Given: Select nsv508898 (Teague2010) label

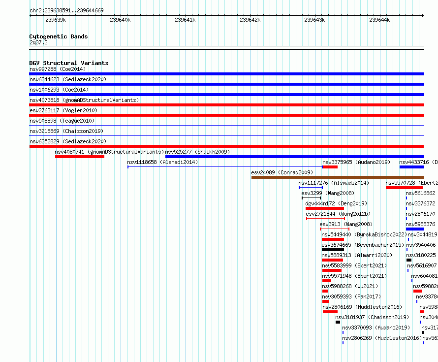Looking at the screenshot, I should coord(62,121).
